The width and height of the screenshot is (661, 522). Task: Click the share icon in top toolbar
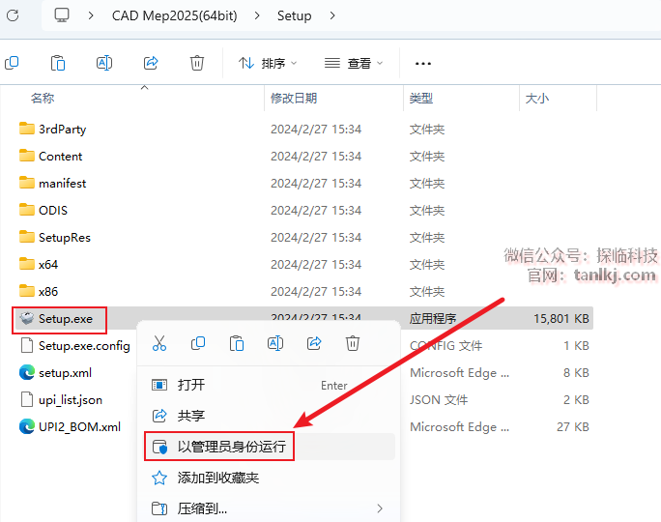[151, 63]
